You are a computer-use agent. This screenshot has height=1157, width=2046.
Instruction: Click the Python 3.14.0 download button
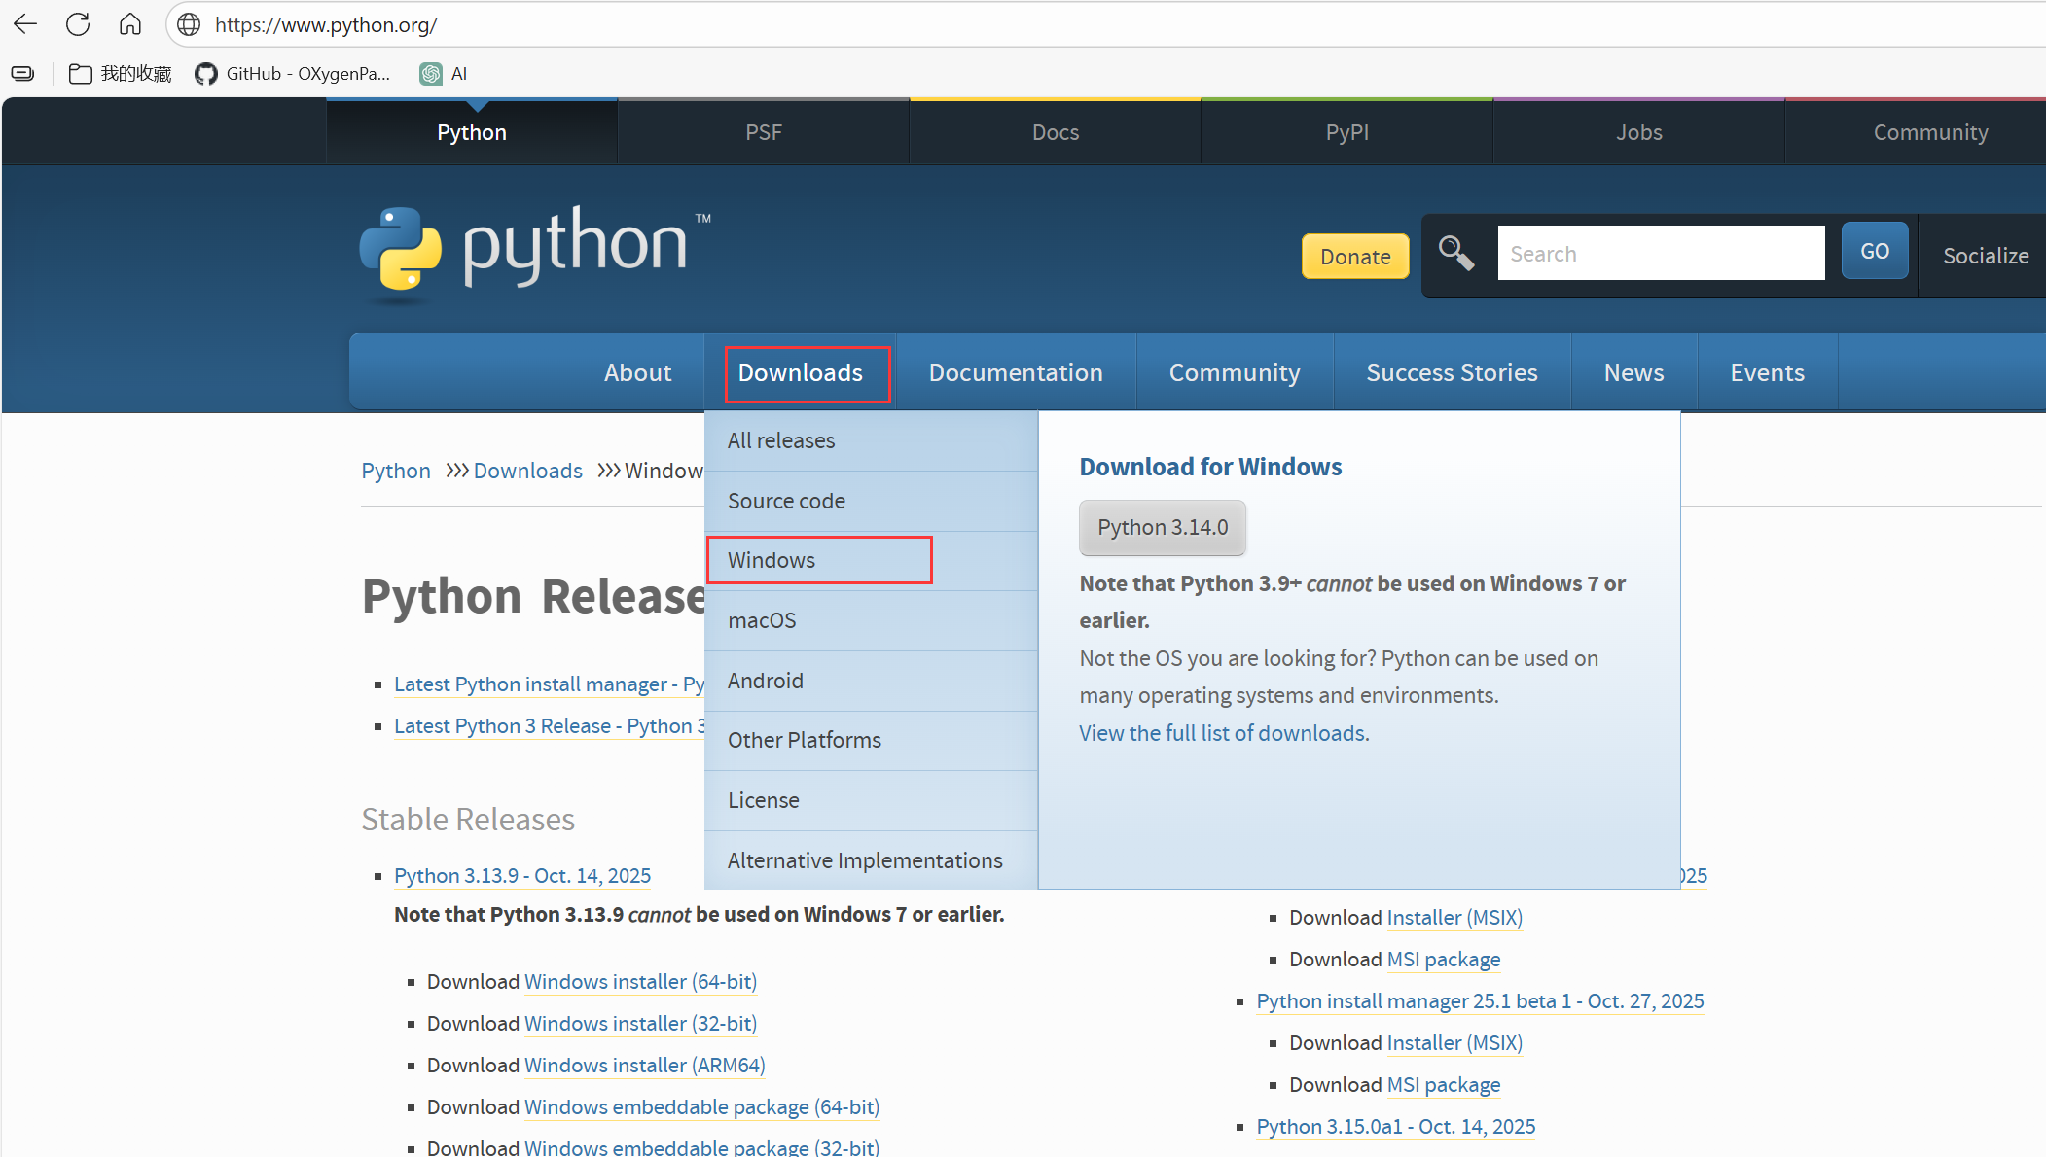pos(1163,527)
